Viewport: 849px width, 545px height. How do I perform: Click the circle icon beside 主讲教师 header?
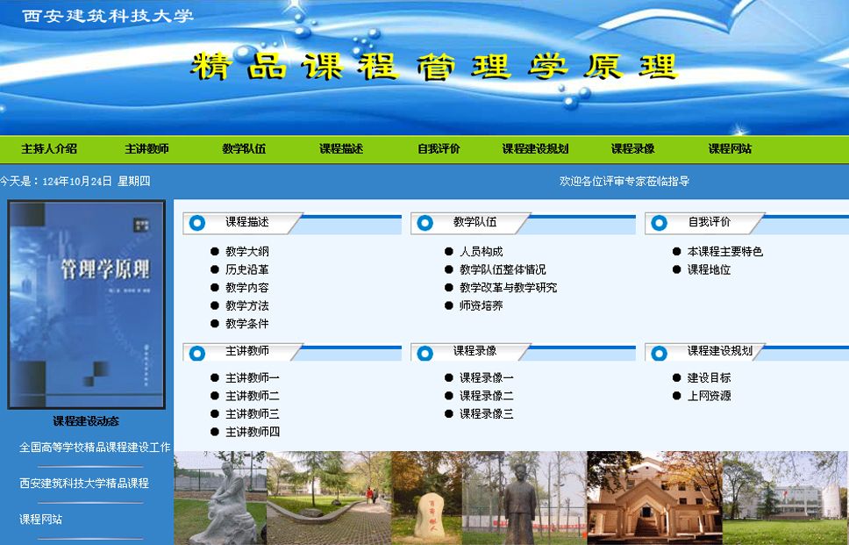click(x=197, y=353)
